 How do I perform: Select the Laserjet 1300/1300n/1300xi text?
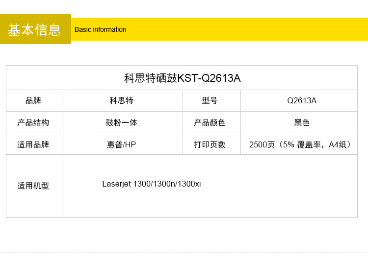tap(152, 184)
